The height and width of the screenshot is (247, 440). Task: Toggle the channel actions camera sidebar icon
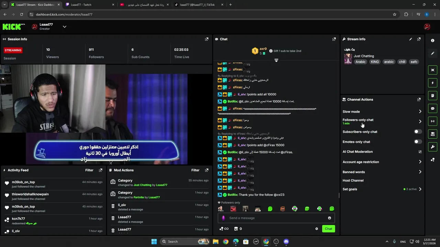(432, 134)
